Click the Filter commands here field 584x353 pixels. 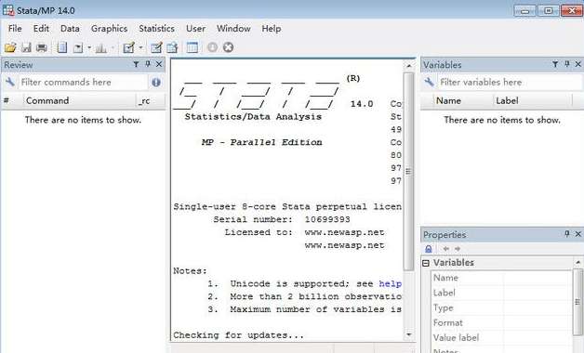point(84,82)
